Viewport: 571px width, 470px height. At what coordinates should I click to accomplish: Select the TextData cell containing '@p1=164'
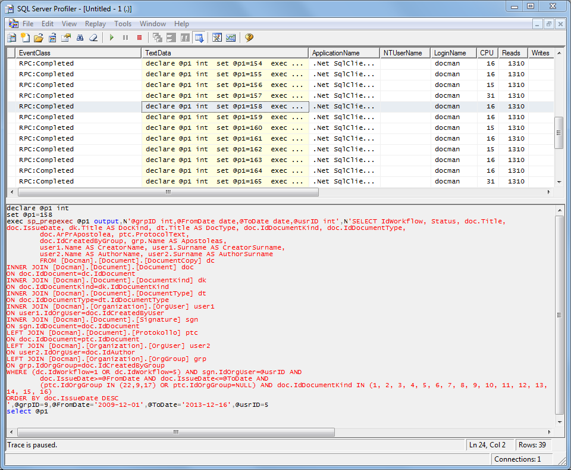[x=225, y=170]
